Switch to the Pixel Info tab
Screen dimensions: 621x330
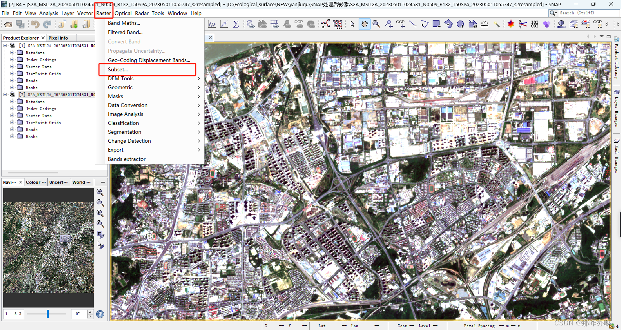tap(58, 38)
